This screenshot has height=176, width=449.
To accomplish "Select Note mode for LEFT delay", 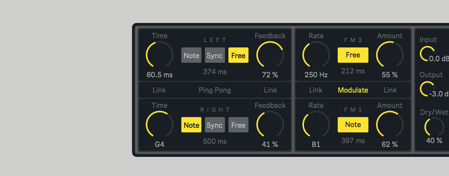I will [191, 55].
